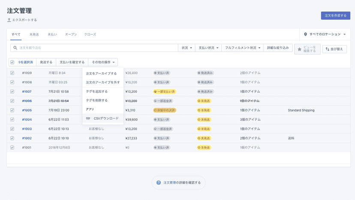Click the location pin icon
The width and height of the screenshot is (355, 200).
(x=305, y=34)
